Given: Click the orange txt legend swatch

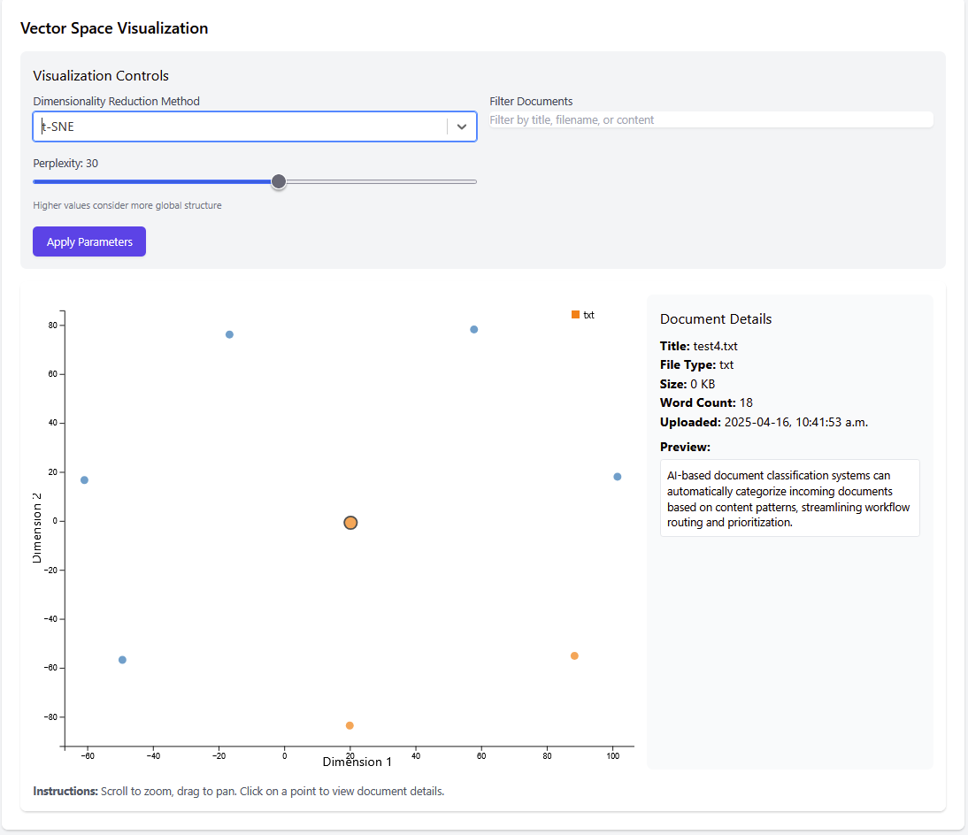Looking at the screenshot, I should coord(576,315).
